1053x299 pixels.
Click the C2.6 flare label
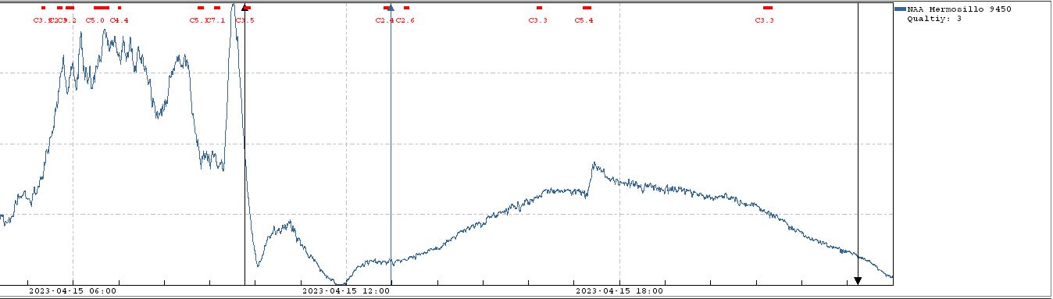(405, 20)
